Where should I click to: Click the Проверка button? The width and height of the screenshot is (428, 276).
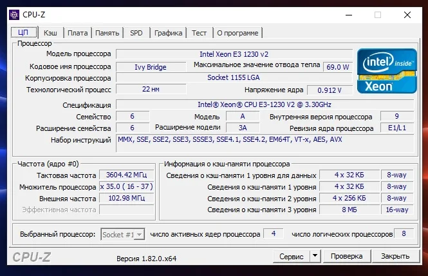click(x=347, y=256)
